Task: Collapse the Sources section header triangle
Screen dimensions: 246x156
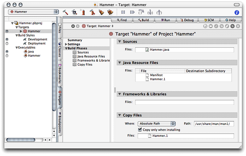Action: click(119, 42)
